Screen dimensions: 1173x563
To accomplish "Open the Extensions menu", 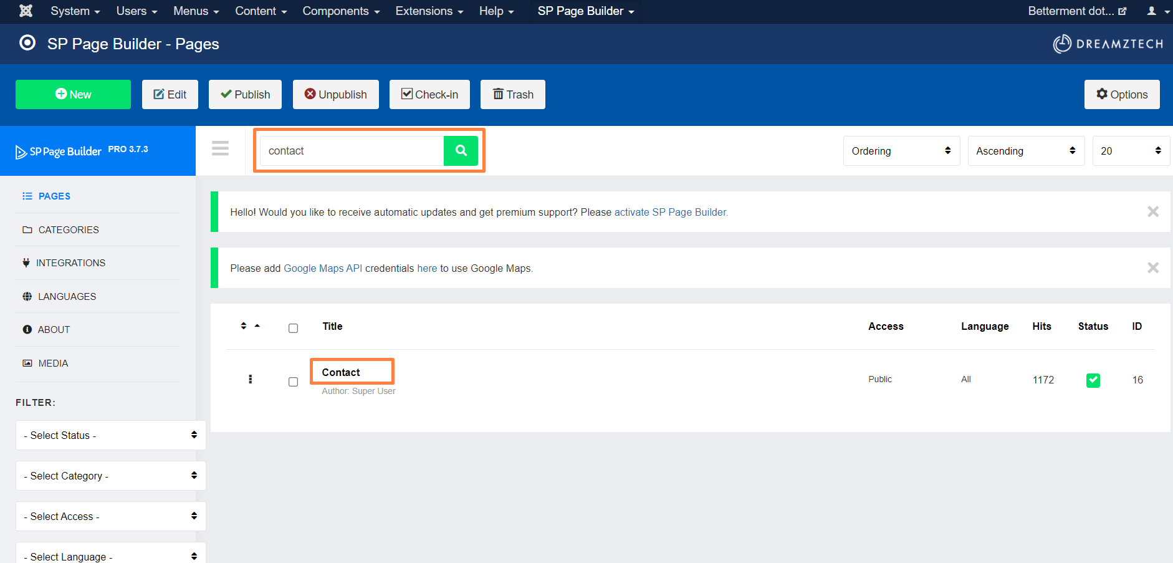I will 429,11.
